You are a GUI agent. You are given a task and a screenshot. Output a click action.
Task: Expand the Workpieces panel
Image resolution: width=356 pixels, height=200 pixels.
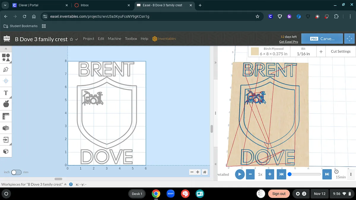coord(65,184)
